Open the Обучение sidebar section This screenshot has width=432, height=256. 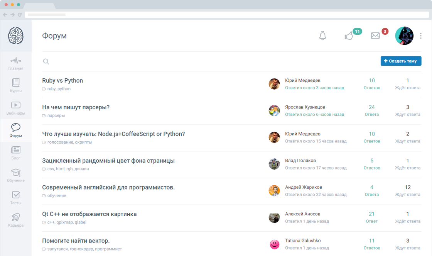pyautogui.click(x=15, y=175)
